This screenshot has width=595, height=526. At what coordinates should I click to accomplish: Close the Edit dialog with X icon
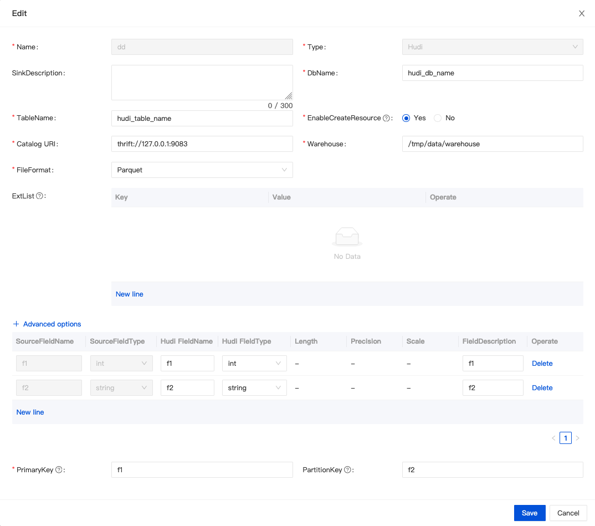(x=582, y=13)
